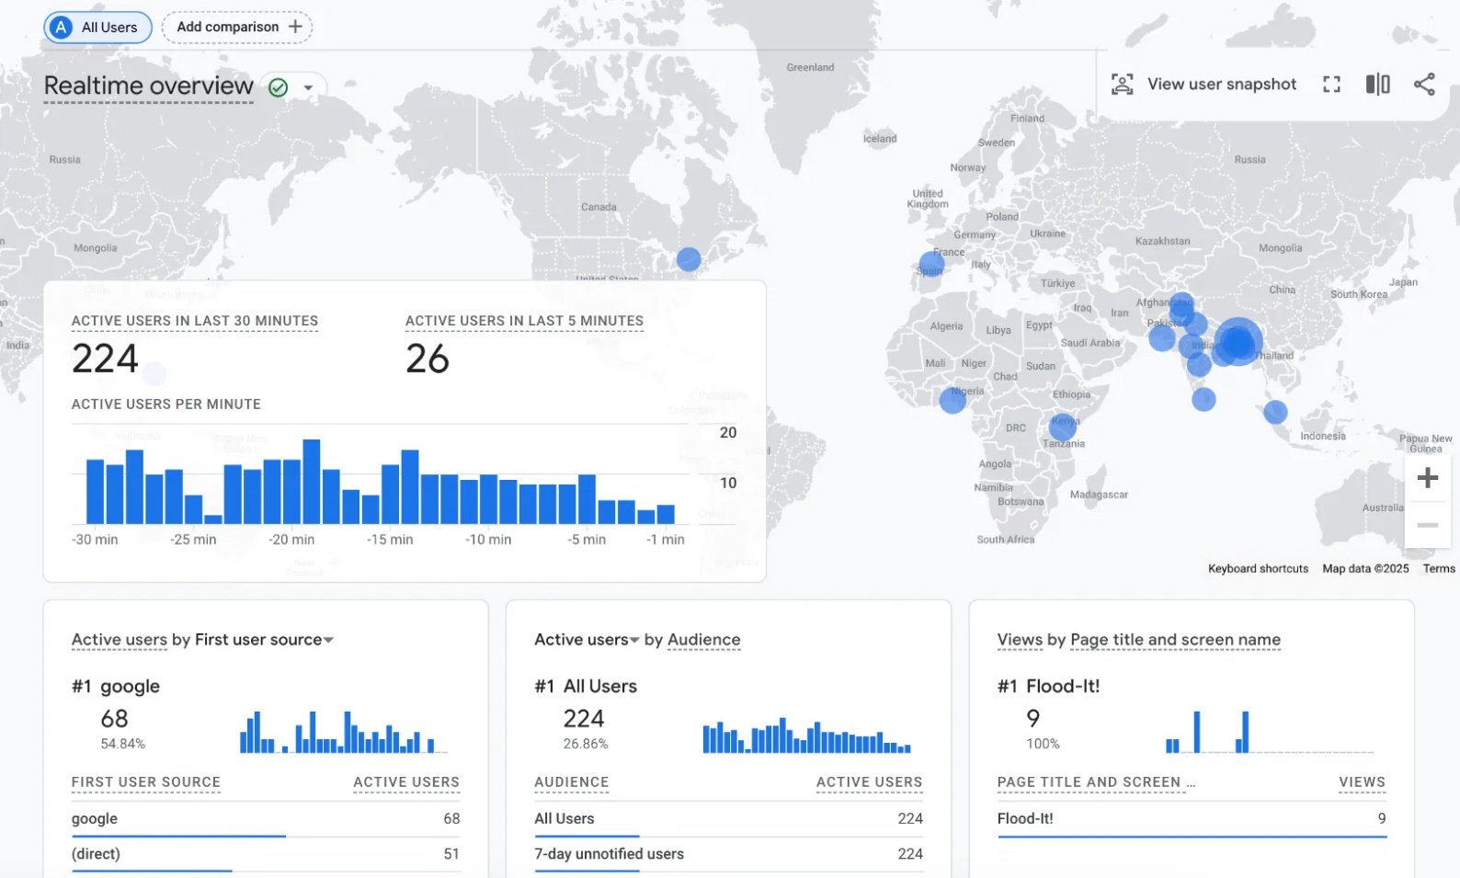Open the map Terms link
This screenshot has height=878, width=1460.
(x=1438, y=569)
